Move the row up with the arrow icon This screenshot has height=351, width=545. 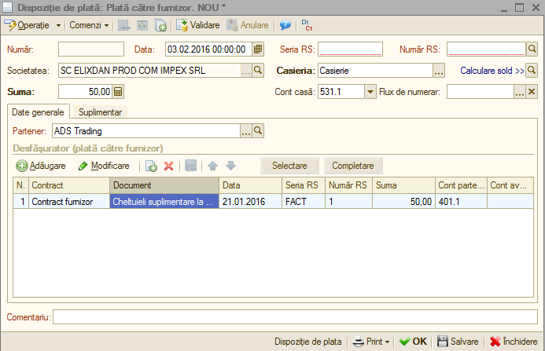(212, 166)
